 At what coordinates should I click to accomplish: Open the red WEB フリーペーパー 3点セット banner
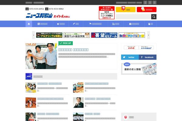(107, 13)
